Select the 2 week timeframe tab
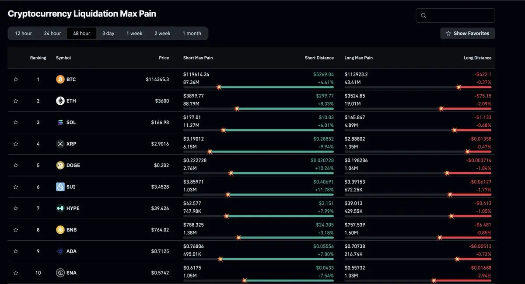The width and height of the screenshot is (525, 284). pos(162,33)
